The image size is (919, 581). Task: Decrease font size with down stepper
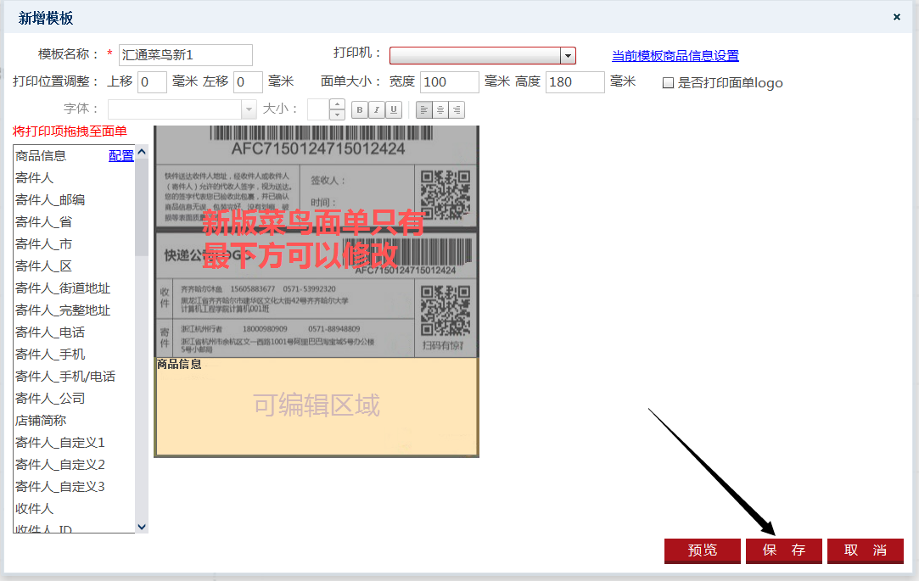337,115
